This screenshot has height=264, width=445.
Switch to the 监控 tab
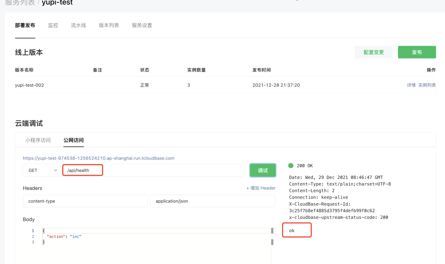click(53, 25)
